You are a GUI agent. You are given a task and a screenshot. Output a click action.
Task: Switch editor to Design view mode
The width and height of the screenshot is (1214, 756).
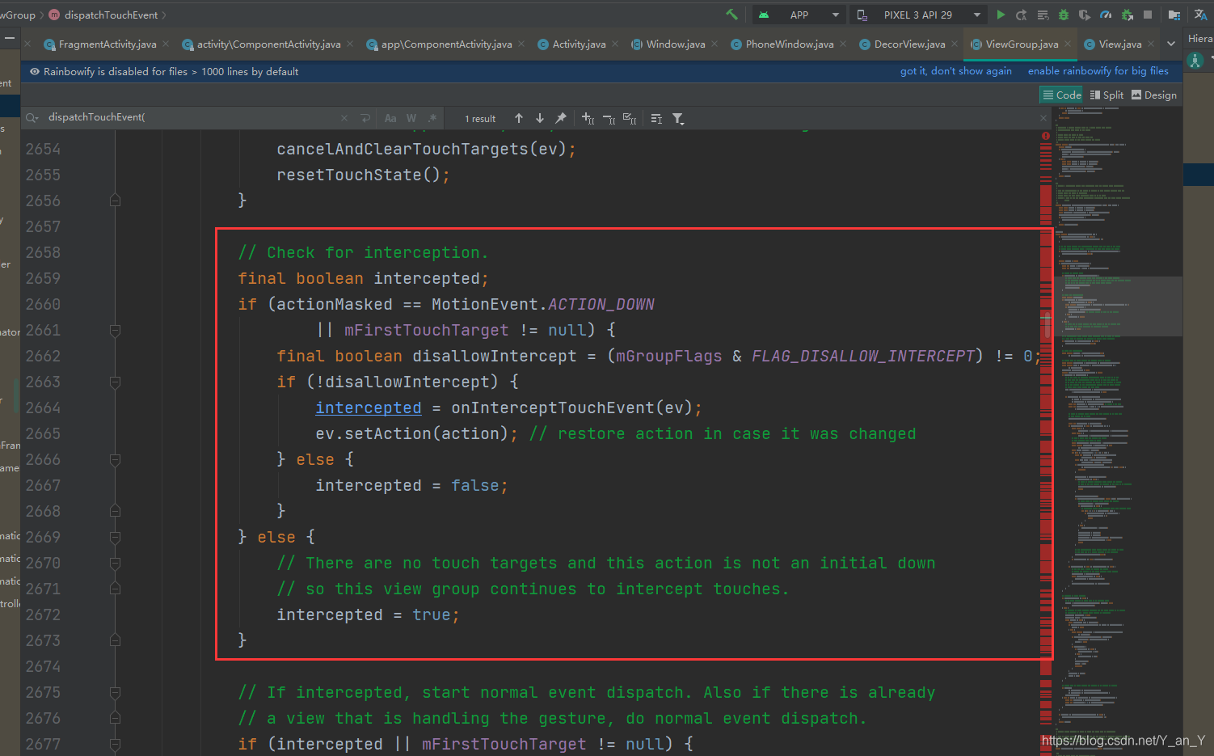[1153, 95]
